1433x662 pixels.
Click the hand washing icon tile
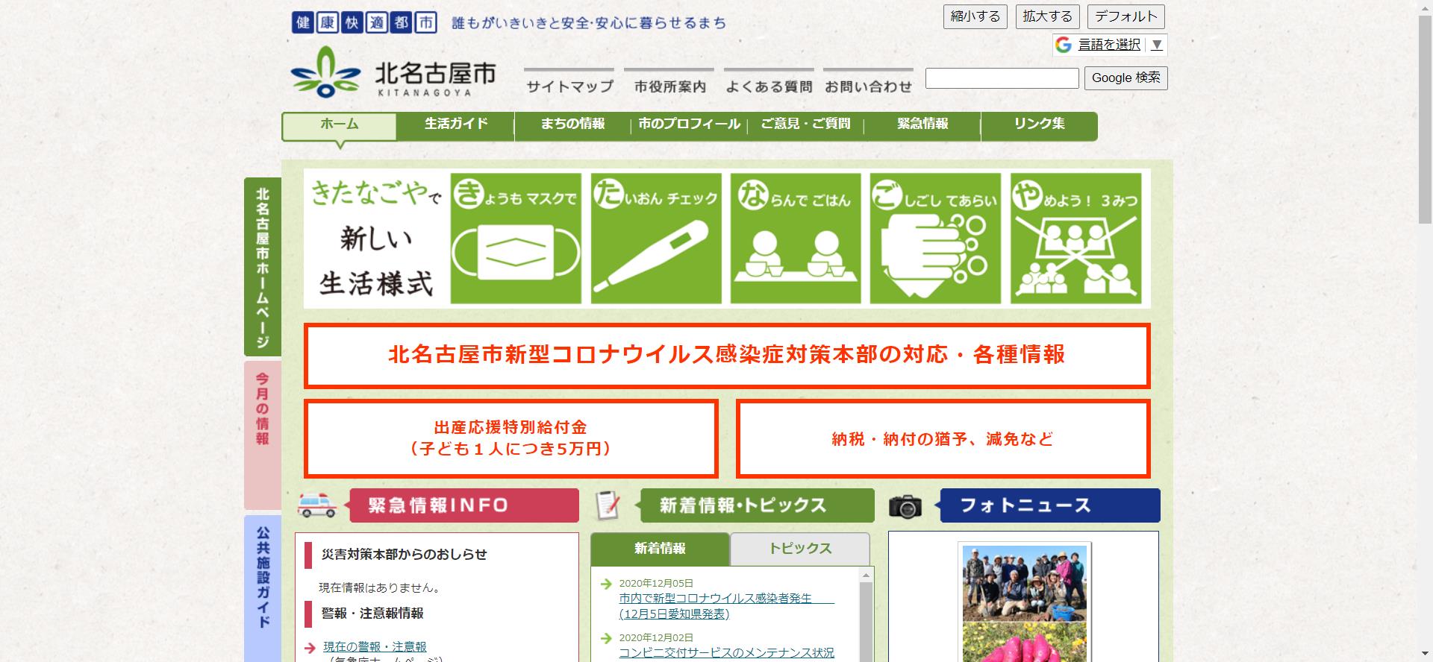(935, 239)
